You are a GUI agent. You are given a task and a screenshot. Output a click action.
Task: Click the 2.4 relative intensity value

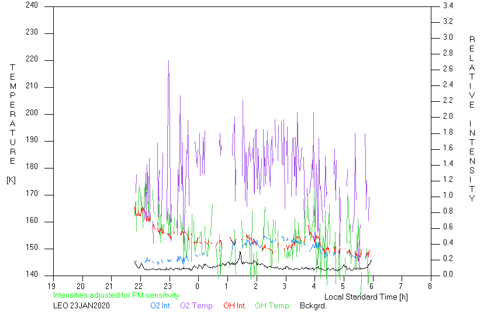[x=448, y=84]
